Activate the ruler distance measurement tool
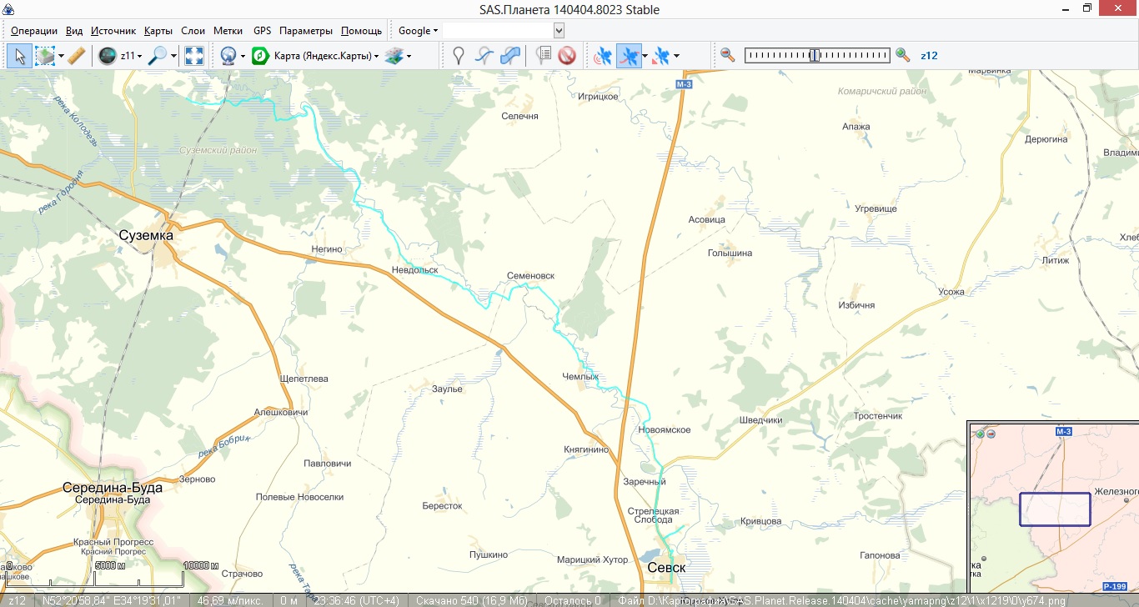 (x=76, y=56)
